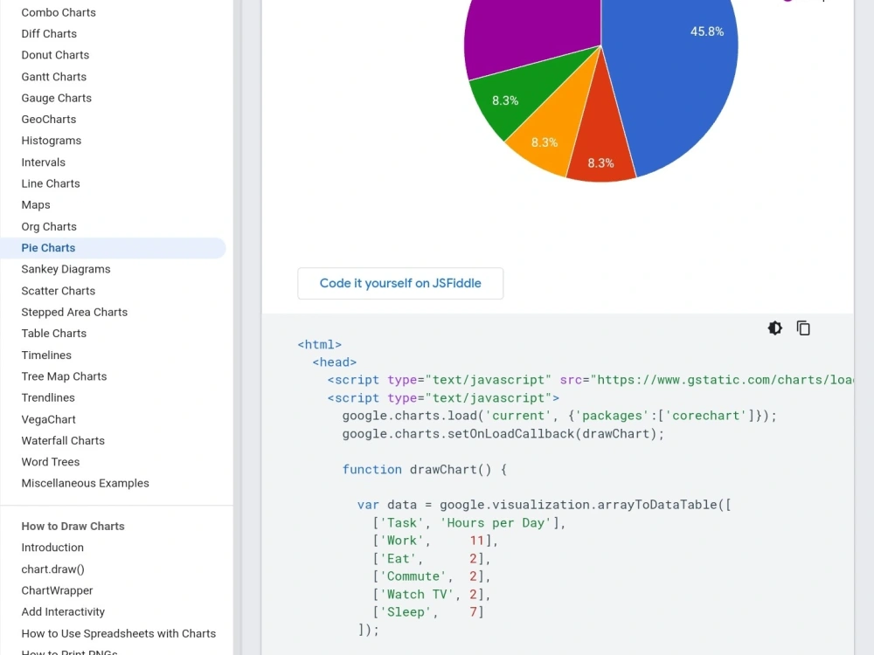Click 'Work' row in code
The height and width of the screenshot is (655, 874).
tap(435, 541)
